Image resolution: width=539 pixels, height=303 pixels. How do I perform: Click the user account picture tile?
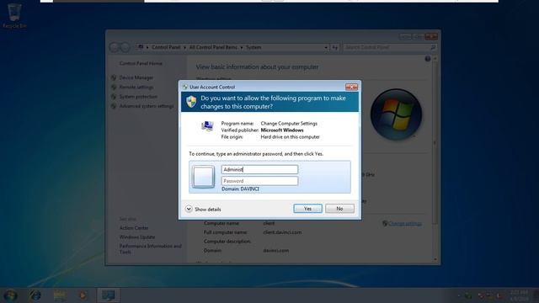point(203,177)
